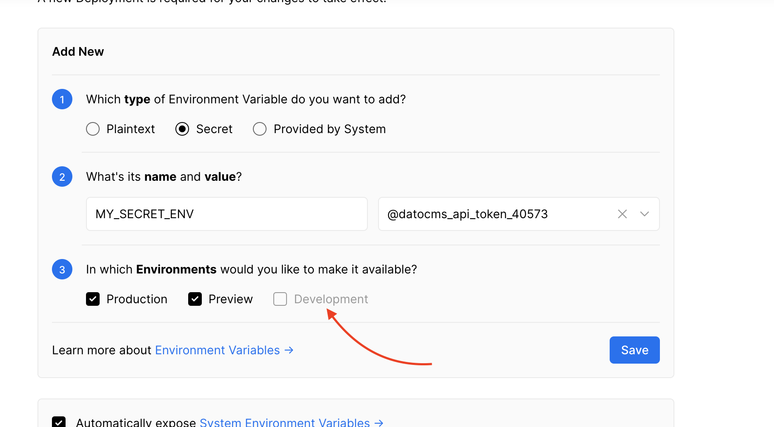Click the step 2 numbered circle
The image size is (774, 427).
click(x=62, y=176)
